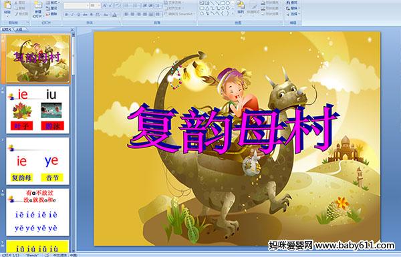
Task: Click the Select button in editing group
Action: click(x=292, y=13)
